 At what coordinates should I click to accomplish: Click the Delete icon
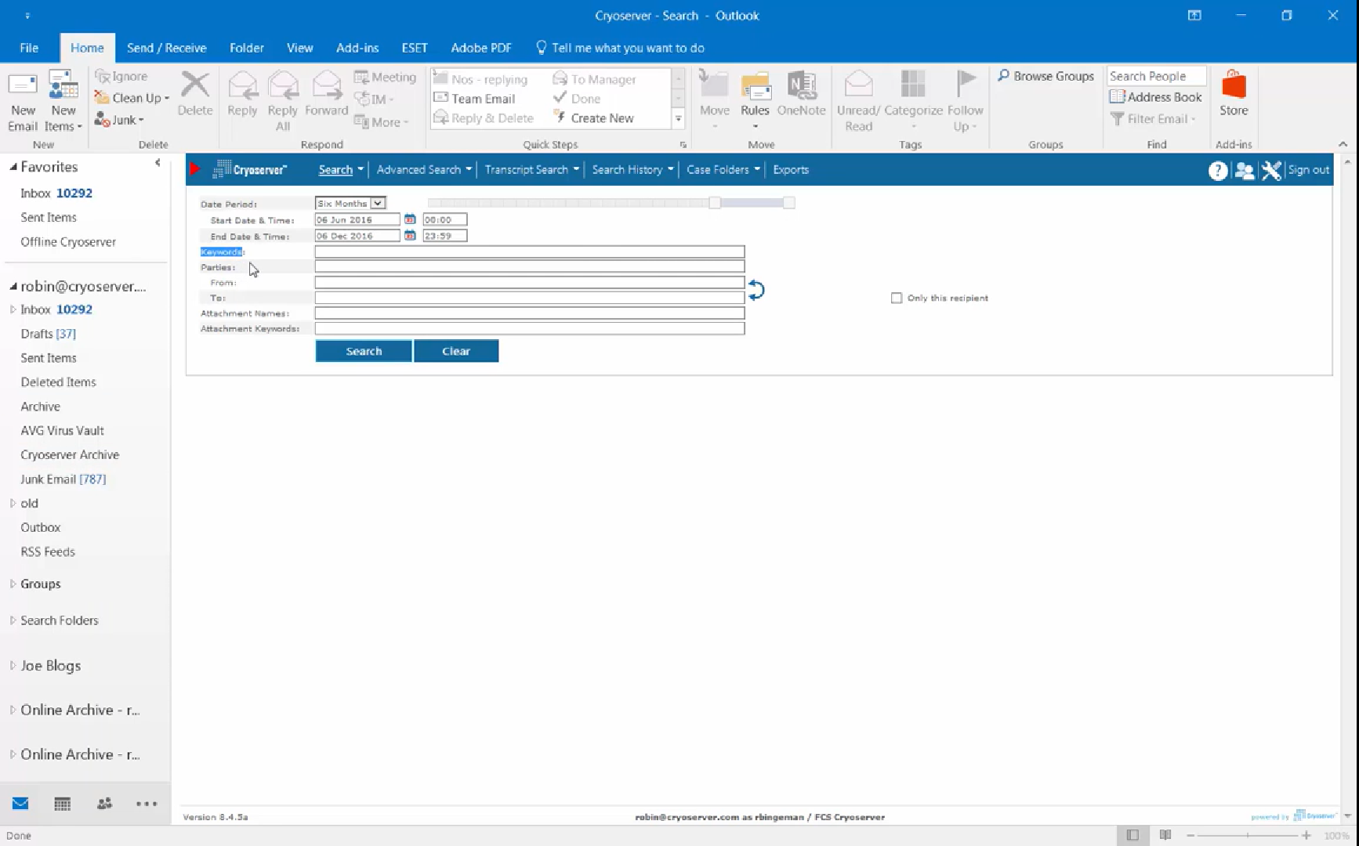pos(194,94)
